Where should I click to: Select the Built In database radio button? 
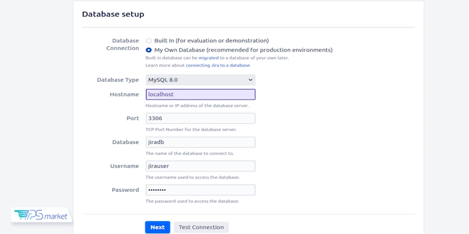[149, 41]
